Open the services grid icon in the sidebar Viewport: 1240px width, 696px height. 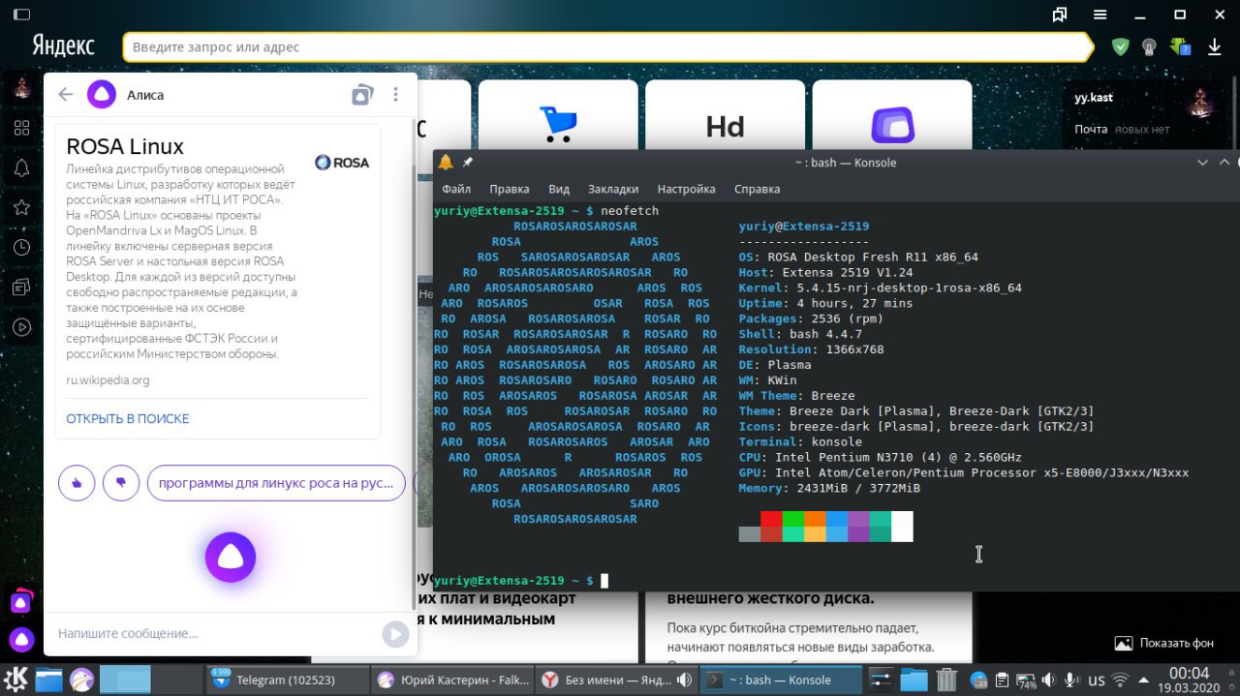pyautogui.click(x=21, y=129)
